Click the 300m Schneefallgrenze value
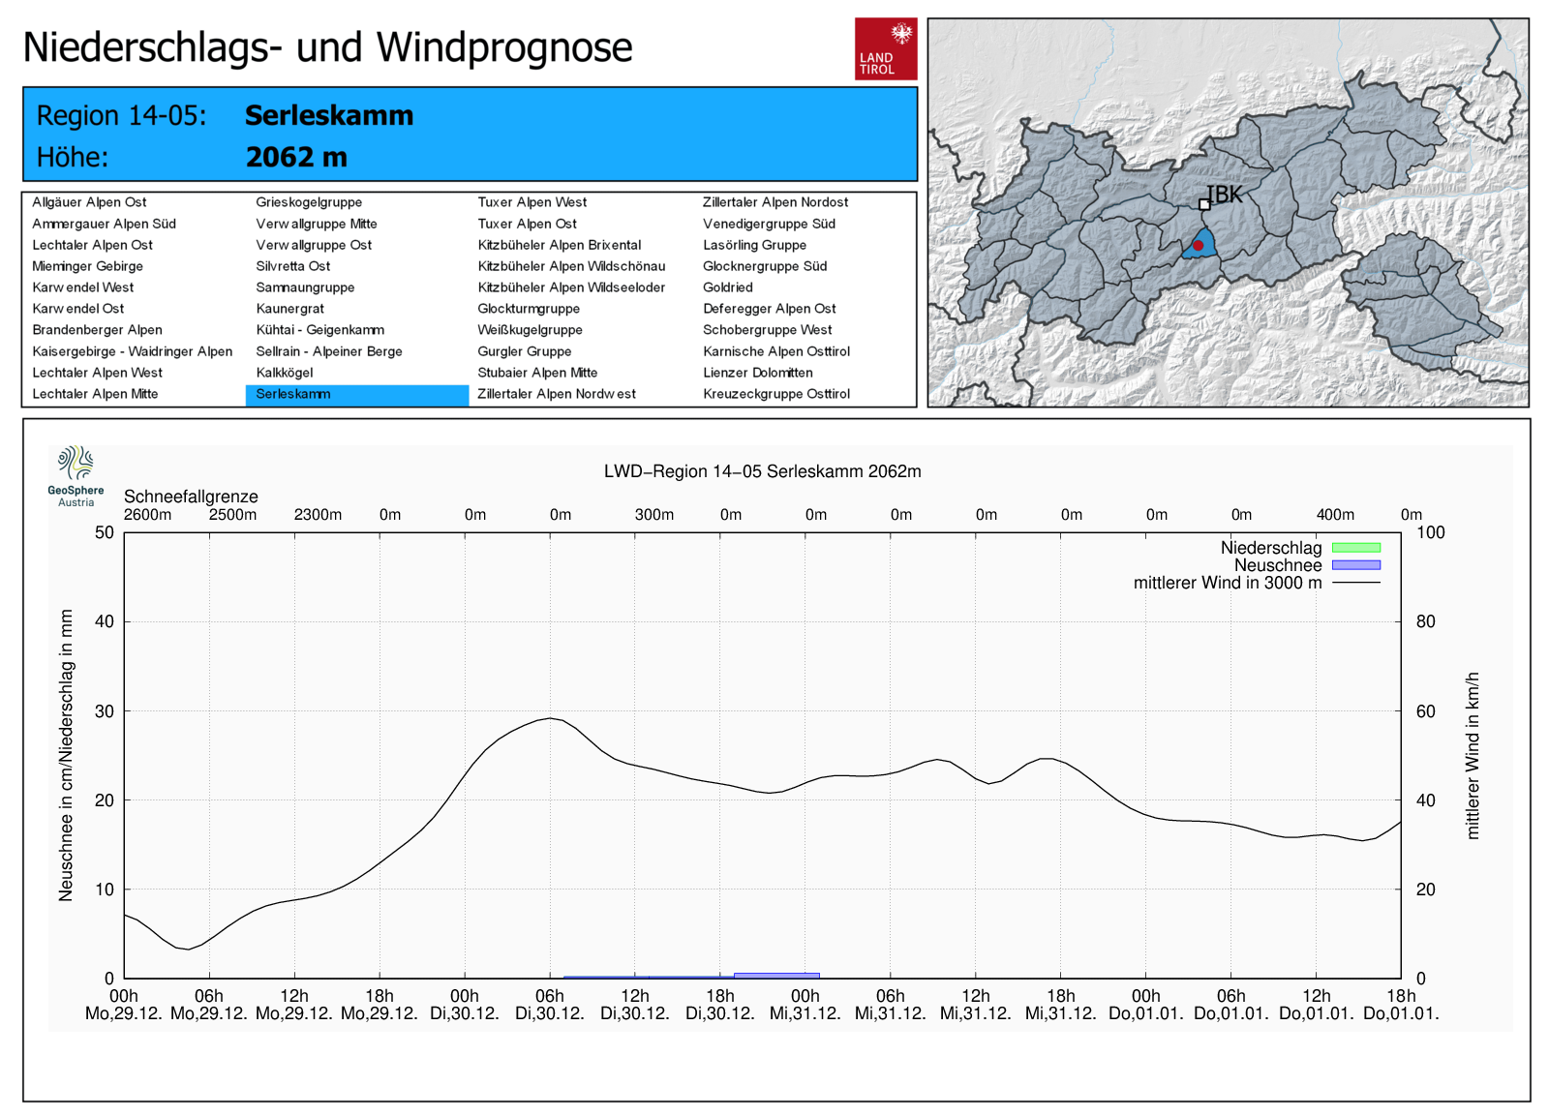1549x1116 pixels. tap(654, 515)
